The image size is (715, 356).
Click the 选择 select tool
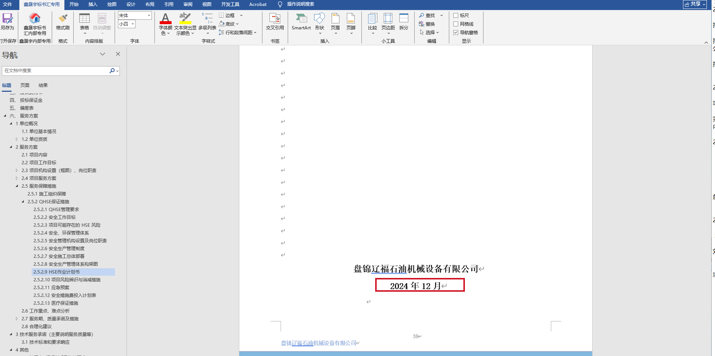tap(429, 32)
